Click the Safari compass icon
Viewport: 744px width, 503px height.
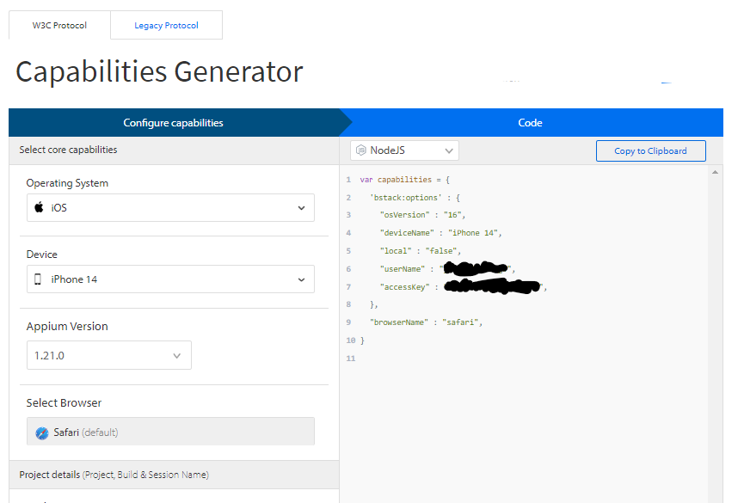[x=42, y=432]
